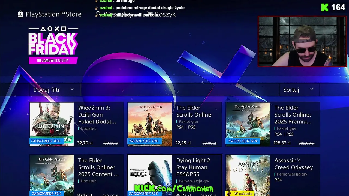Click the price 32,70 zł
The image size is (349, 196).
pos(85,143)
